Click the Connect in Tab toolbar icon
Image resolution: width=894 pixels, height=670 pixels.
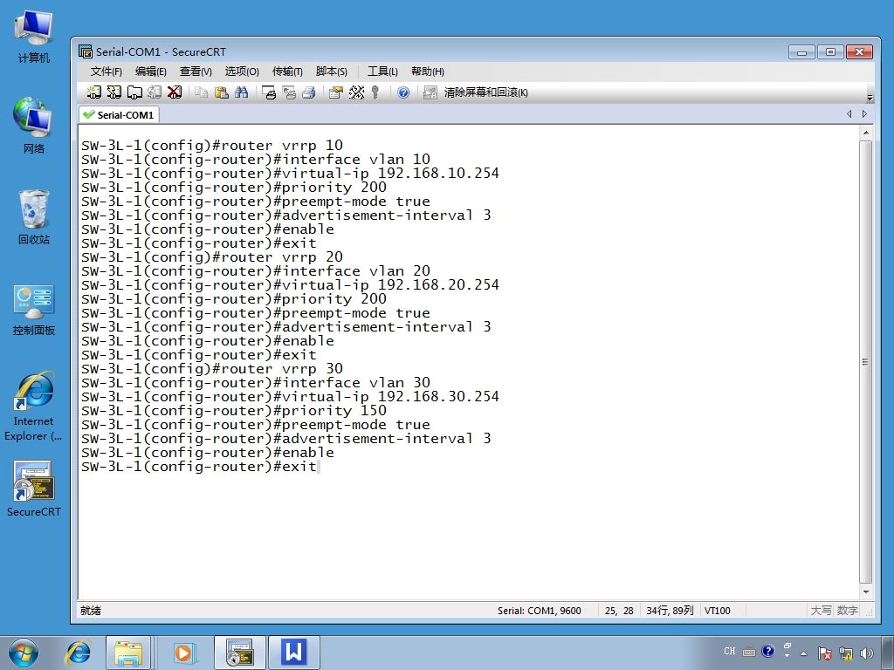134,92
